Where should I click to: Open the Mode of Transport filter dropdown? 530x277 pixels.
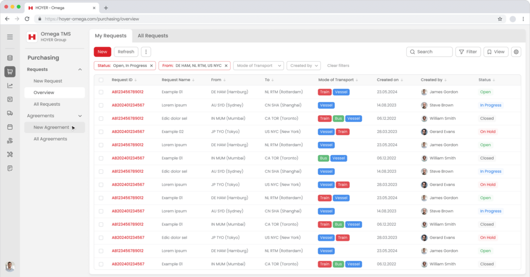point(258,66)
